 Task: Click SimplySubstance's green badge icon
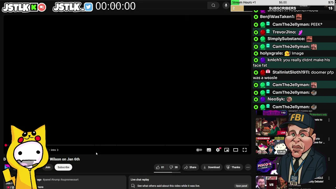[x=263, y=39]
